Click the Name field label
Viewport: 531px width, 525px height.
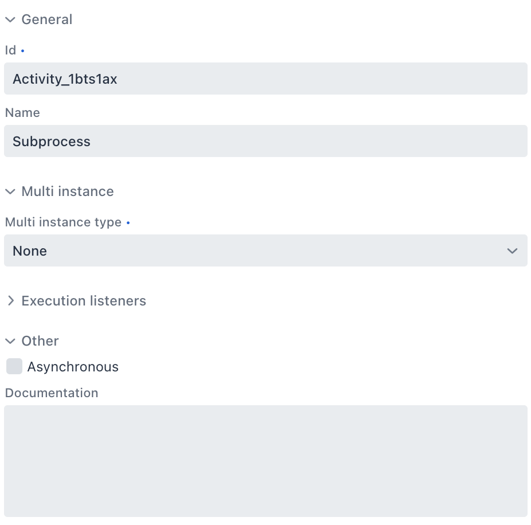[x=22, y=112]
